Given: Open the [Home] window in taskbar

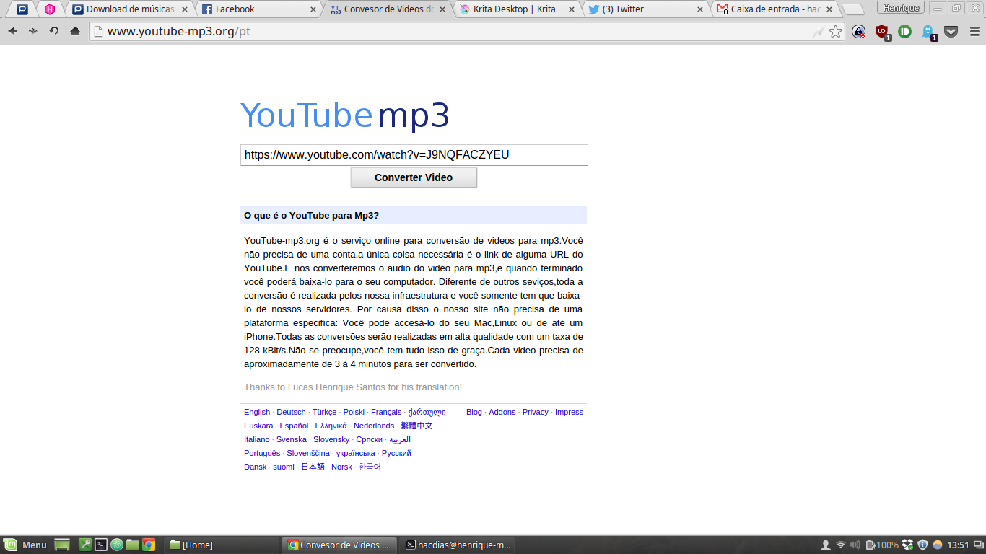Looking at the screenshot, I should coord(222,545).
